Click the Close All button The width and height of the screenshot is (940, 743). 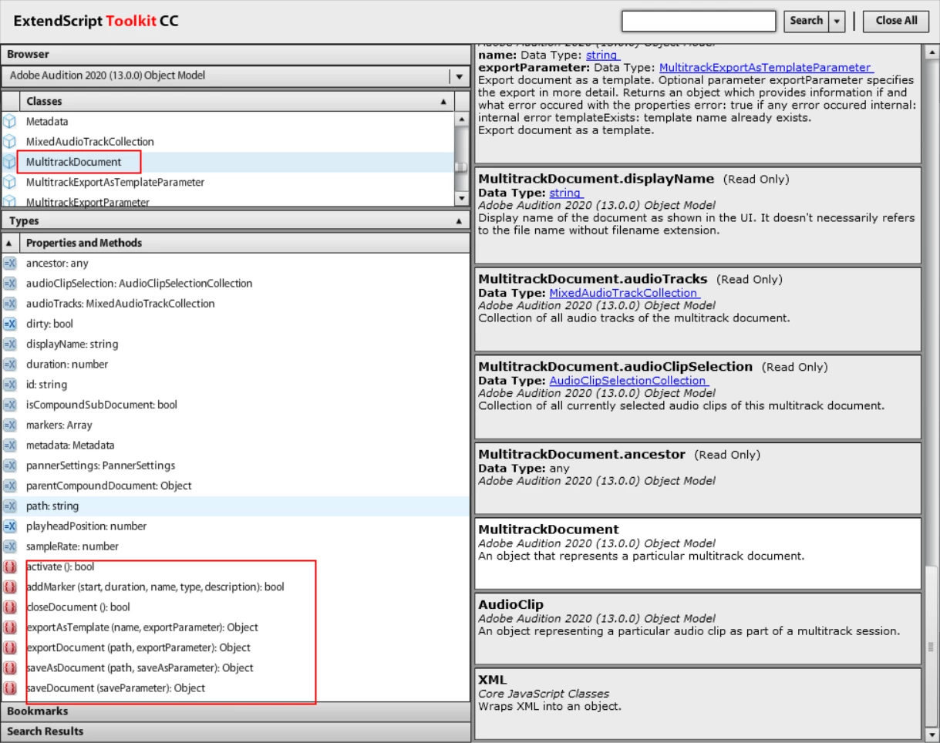tap(896, 22)
